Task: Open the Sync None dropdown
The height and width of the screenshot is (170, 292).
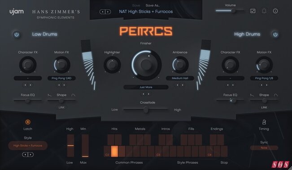Action: (x=264, y=148)
